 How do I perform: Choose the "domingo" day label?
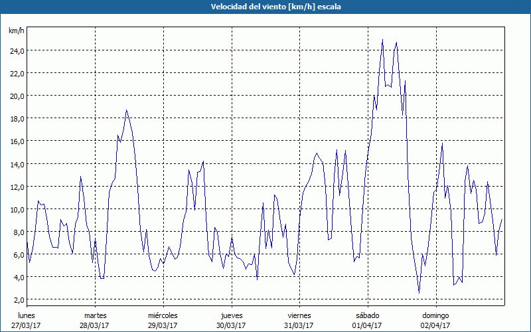(435, 315)
